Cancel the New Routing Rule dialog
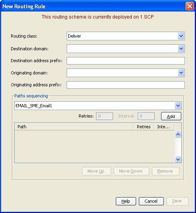This screenshot has height=213, width=196. (x=151, y=201)
